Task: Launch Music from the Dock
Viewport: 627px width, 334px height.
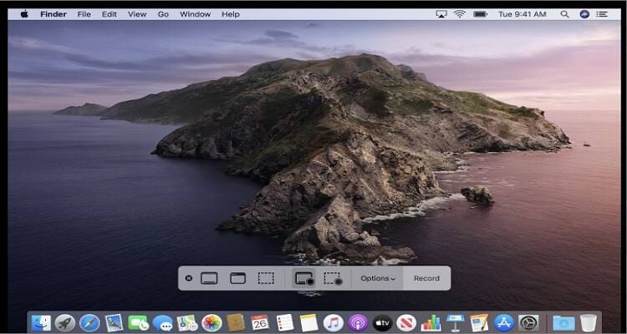Action: pos(333,323)
